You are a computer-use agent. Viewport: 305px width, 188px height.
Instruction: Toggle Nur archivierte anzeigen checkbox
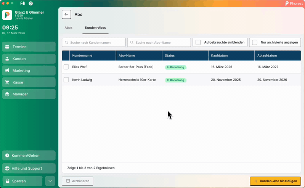point(255,42)
